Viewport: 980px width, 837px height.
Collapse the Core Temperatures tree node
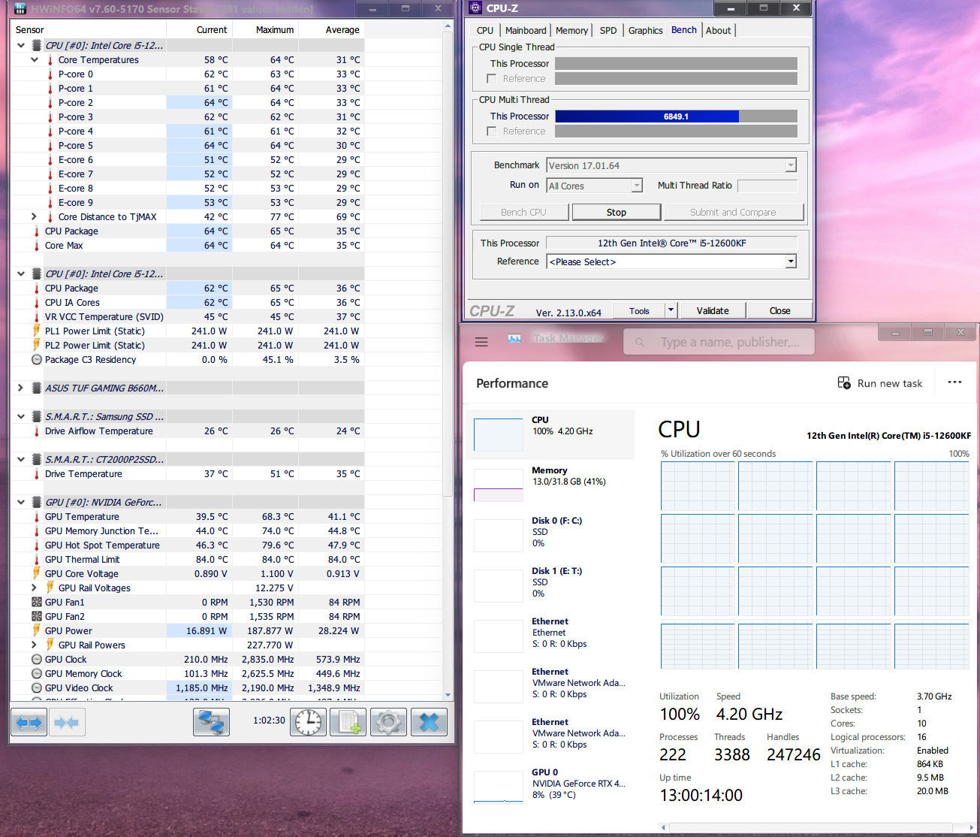(35, 60)
